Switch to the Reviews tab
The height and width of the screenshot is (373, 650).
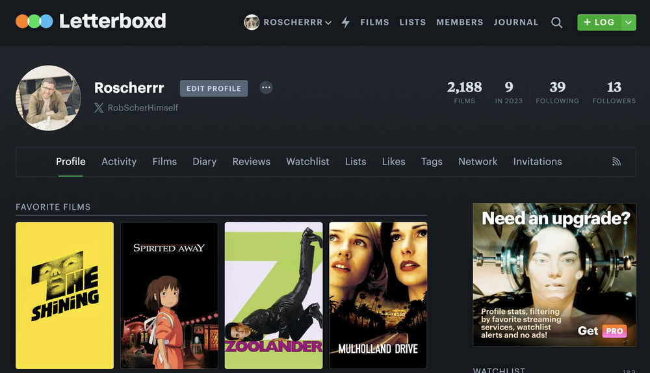pos(251,162)
